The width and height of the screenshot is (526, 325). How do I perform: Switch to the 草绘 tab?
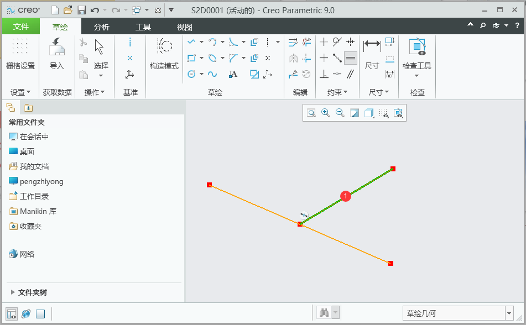pyautogui.click(x=60, y=27)
